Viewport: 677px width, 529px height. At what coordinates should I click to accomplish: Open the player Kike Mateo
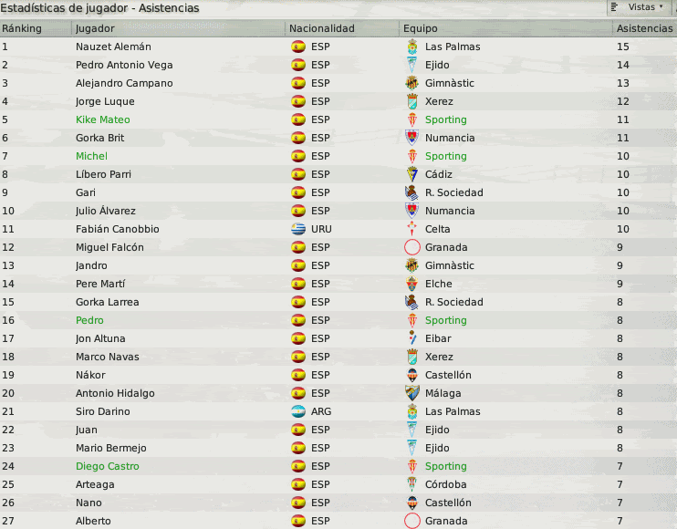coord(103,119)
